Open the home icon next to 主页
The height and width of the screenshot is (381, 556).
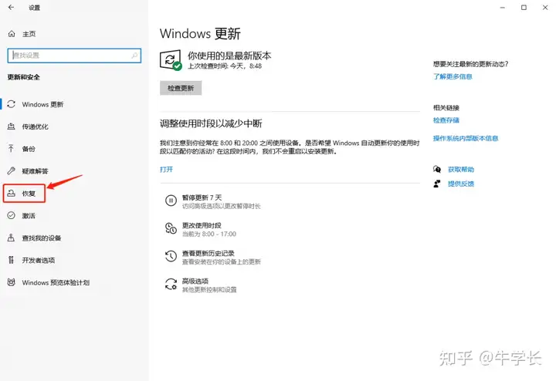click(x=12, y=34)
